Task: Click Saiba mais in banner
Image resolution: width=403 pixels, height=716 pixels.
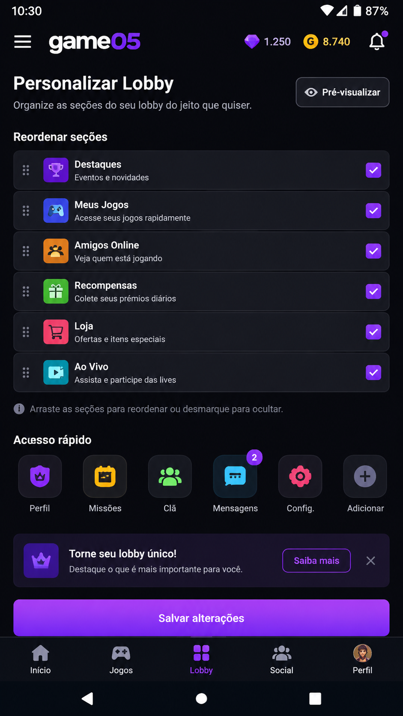Action: click(316, 561)
